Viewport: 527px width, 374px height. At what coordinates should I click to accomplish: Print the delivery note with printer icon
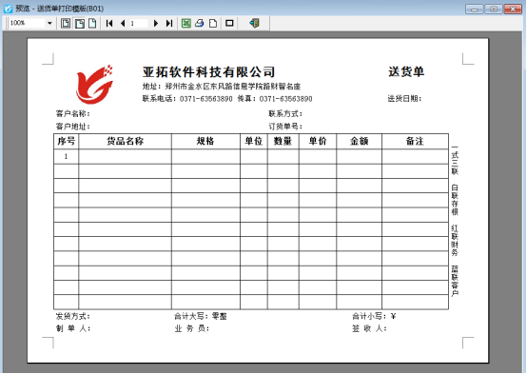[x=200, y=23]
